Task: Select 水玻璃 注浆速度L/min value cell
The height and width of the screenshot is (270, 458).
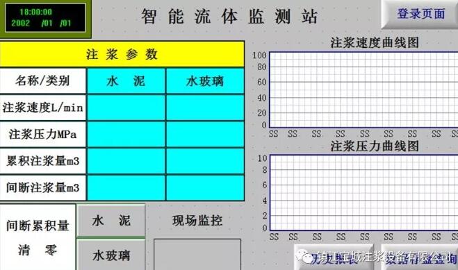Action: coord(205,108)
